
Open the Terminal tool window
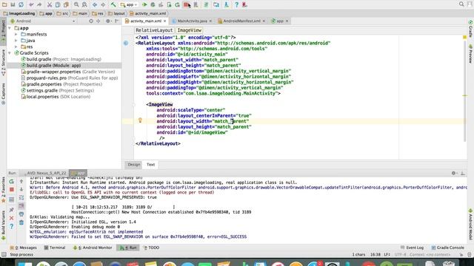[54, 248]
